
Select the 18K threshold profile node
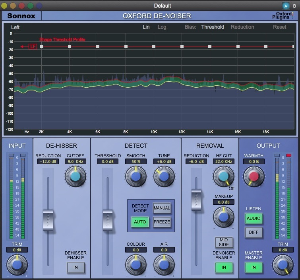tap(266, 47)
